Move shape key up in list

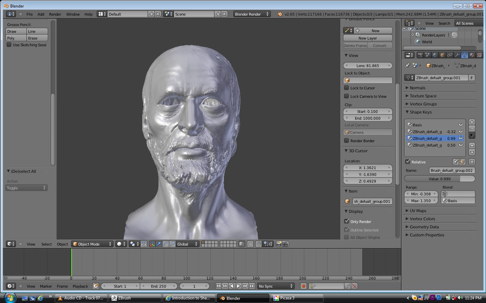[x=472, y=145]
